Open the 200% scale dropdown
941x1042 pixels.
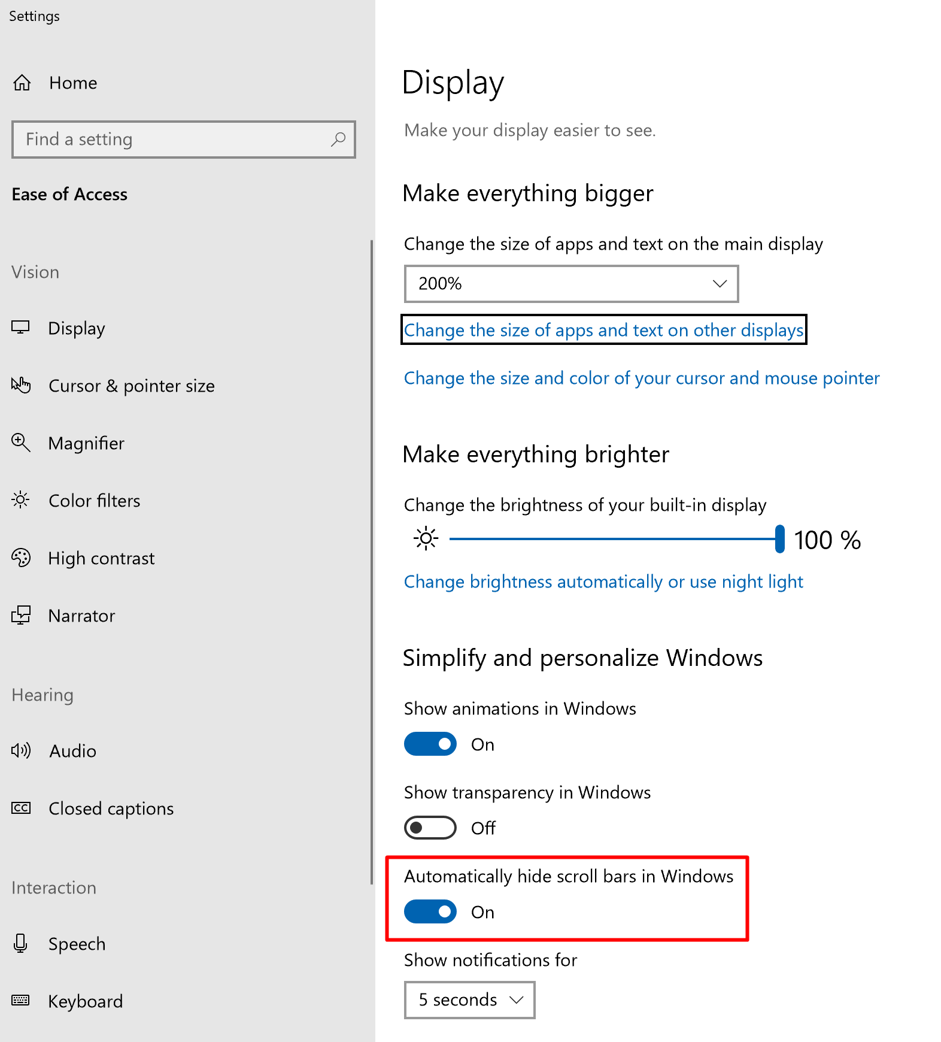(571, 284)
